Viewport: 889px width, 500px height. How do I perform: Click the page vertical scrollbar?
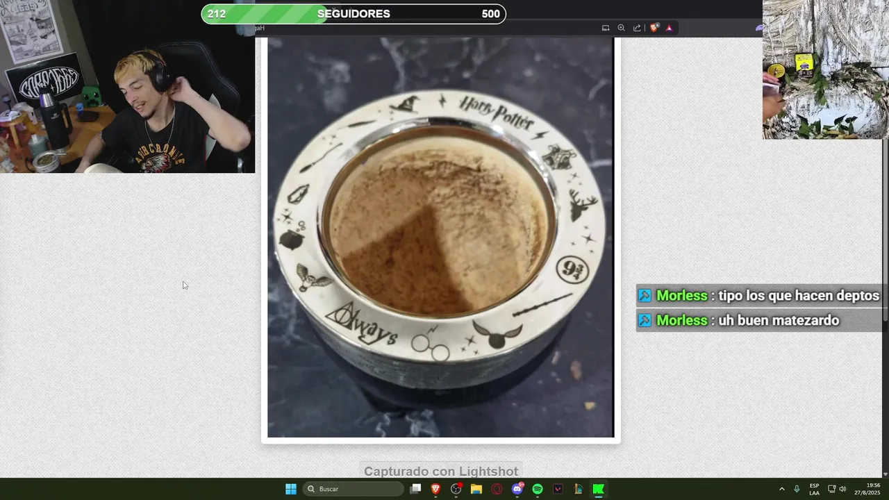[x=886, y=233]
